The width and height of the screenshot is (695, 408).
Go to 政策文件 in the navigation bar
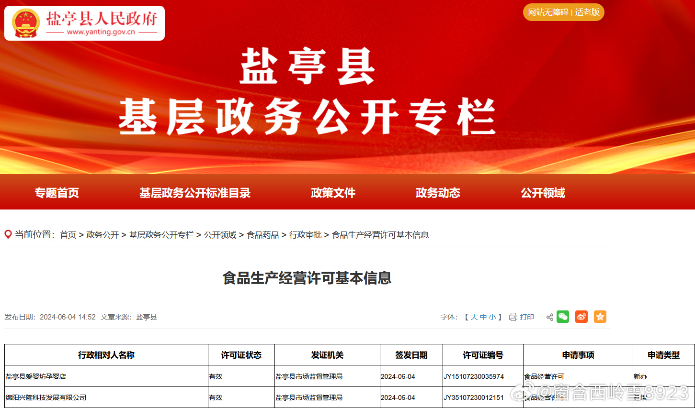(333, 193)
